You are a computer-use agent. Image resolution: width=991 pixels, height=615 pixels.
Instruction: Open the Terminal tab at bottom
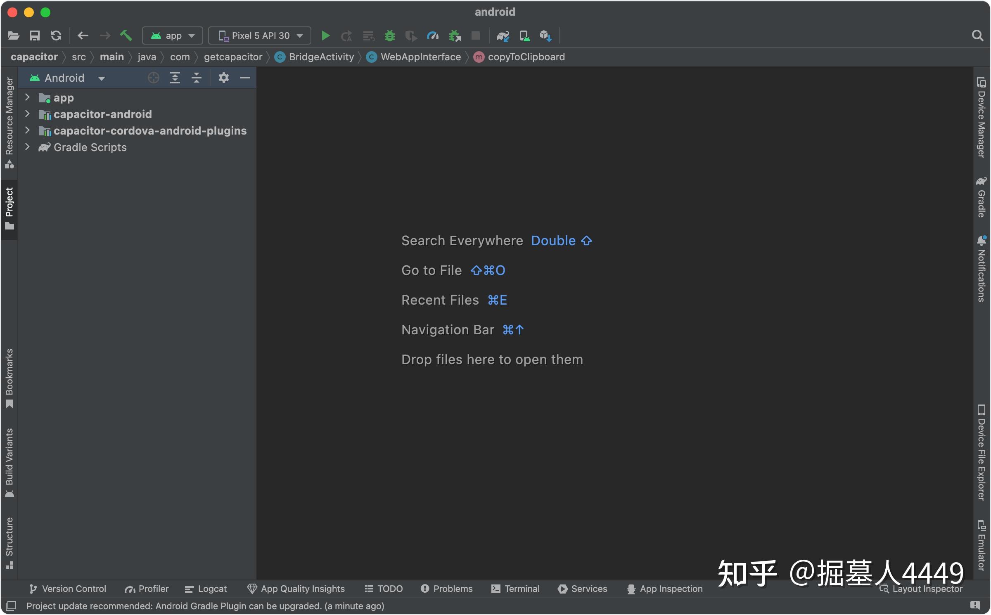pos(515,589)
